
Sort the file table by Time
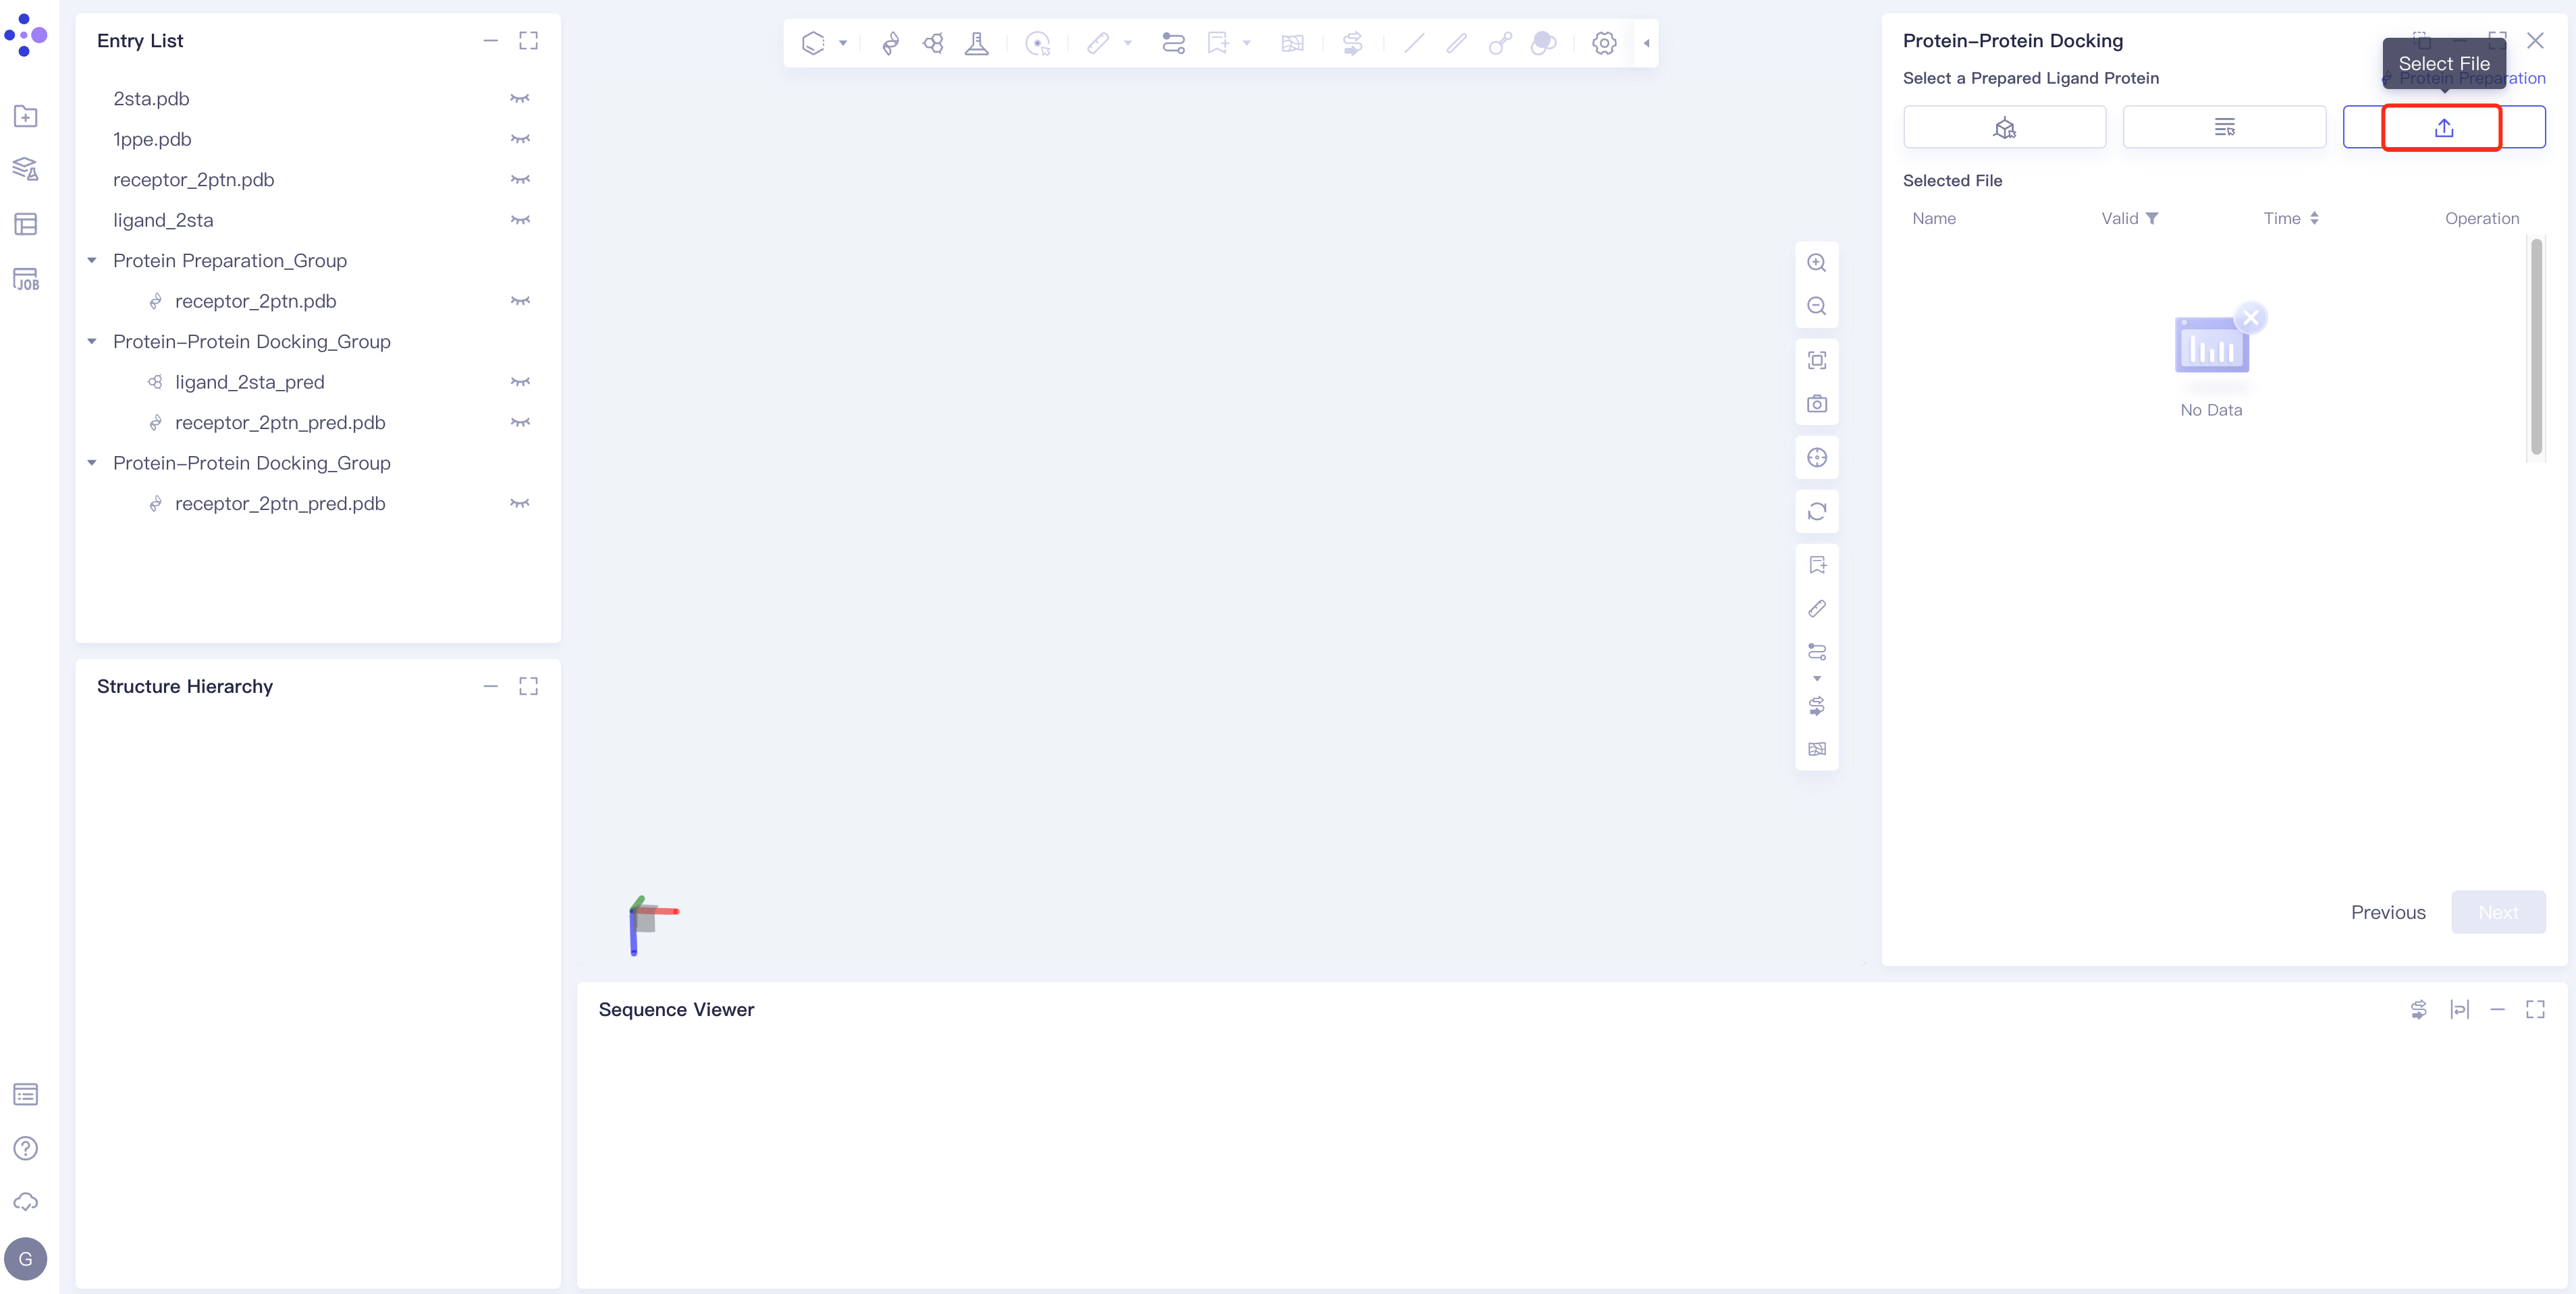tap(2314, 219)
